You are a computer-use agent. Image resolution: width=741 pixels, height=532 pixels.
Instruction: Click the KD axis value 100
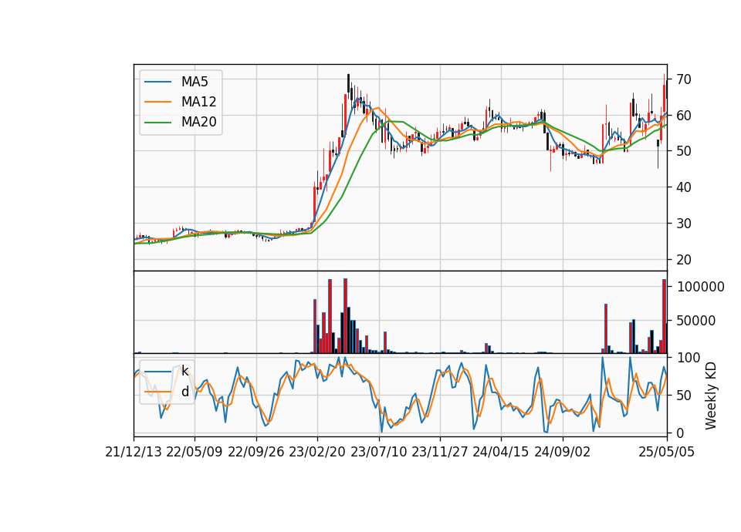click(689, 358)
